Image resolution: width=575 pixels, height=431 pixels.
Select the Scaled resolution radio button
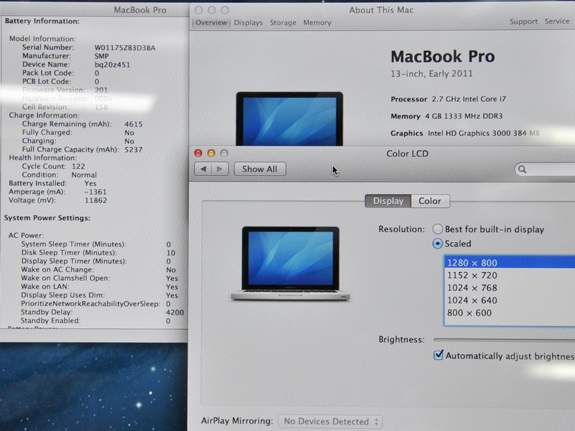(x=438, y=244)
